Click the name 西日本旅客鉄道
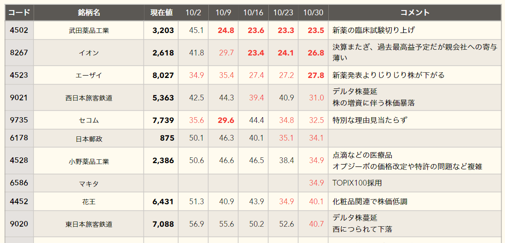 (x=89, y=98)
